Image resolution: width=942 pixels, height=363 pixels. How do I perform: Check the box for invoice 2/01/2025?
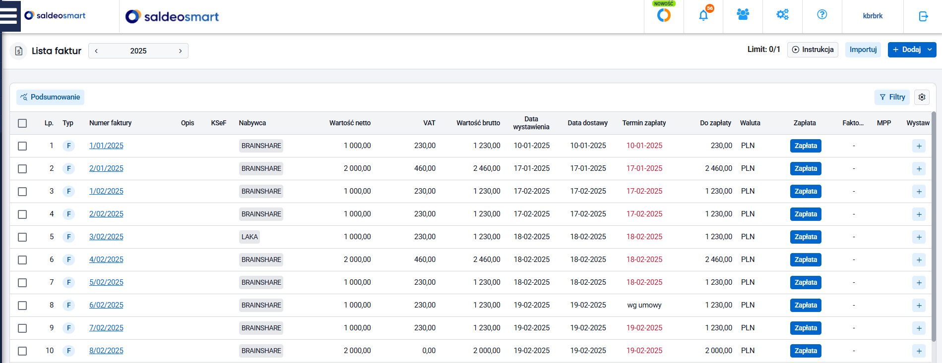[x=22, y=169]
